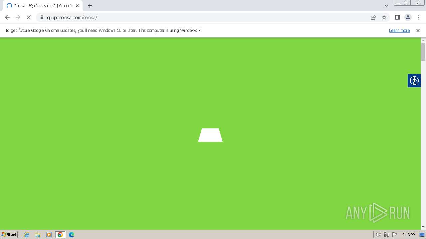
Task: Click the 2:13 PM system clock
Action: 409,235
